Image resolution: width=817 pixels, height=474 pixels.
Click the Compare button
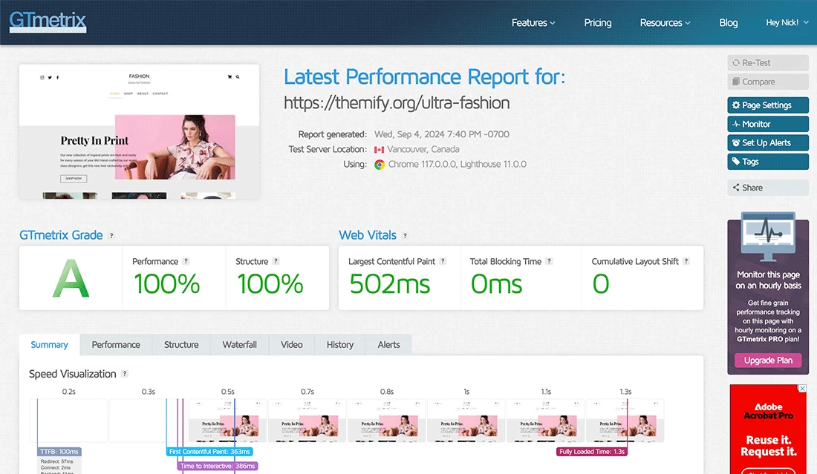point(768,82)
